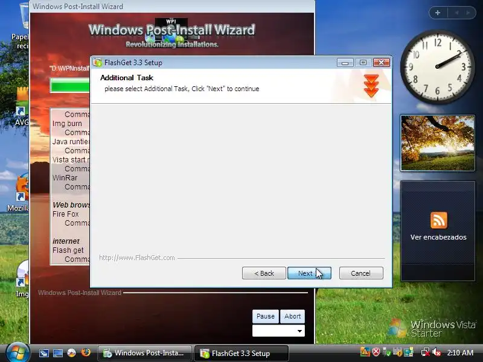483x362 pixels.
Task: Click the green check tray icon
Action: tap(387, 352)
